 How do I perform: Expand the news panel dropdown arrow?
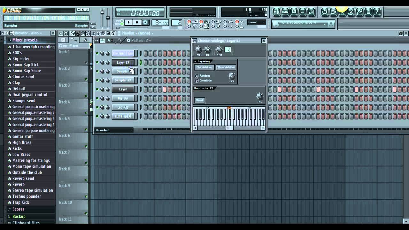(x=325, y=24)
